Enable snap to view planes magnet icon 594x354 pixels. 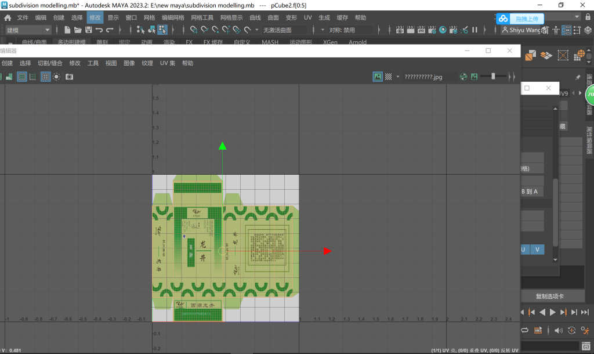(x=237, y=30)
